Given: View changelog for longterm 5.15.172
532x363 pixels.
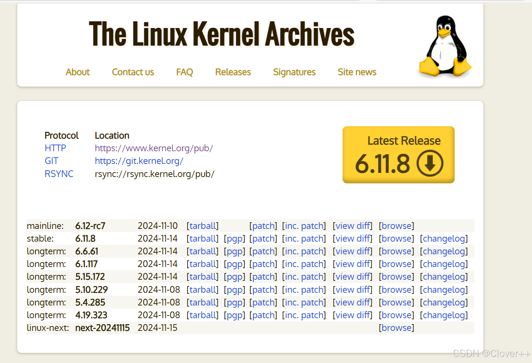Looking at the screenshot, I should tap(444, 277).
